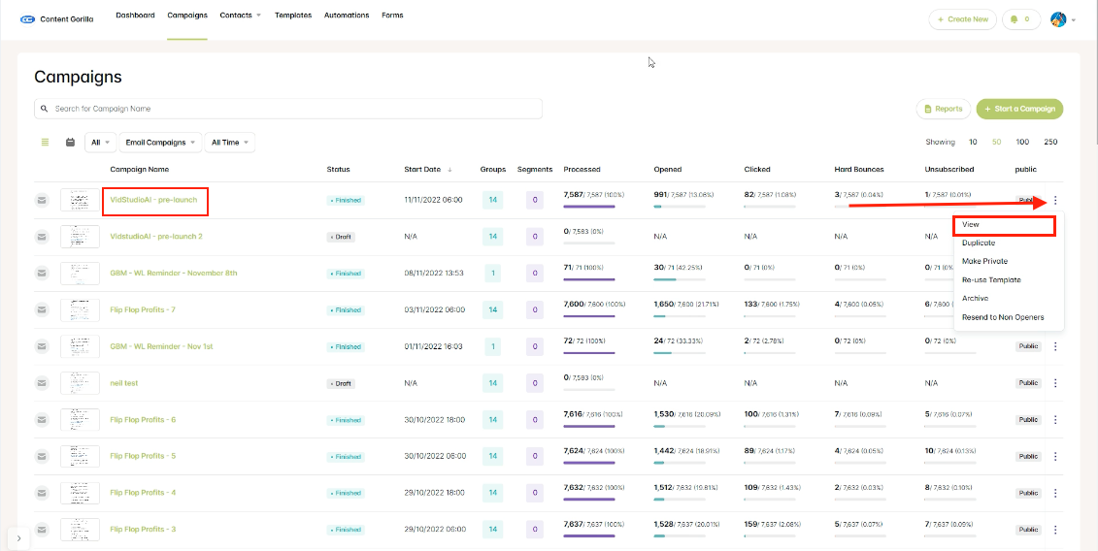Open the Flip Flop Profits - 7 campaign link
This screenshot has width=1098, height=551.
[143, 309]
